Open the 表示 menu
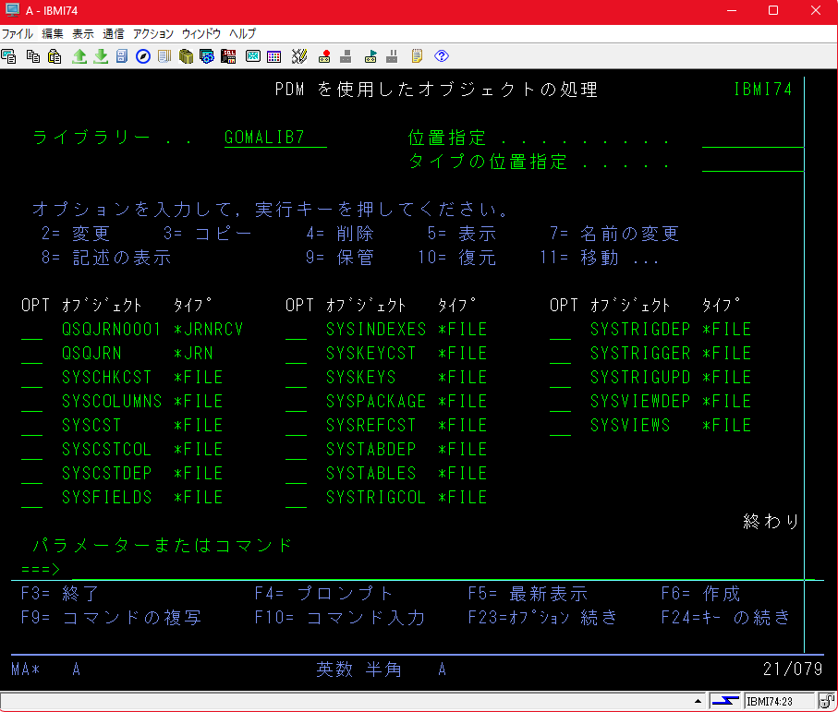This screenshot has width=838, height=712. 83,33
